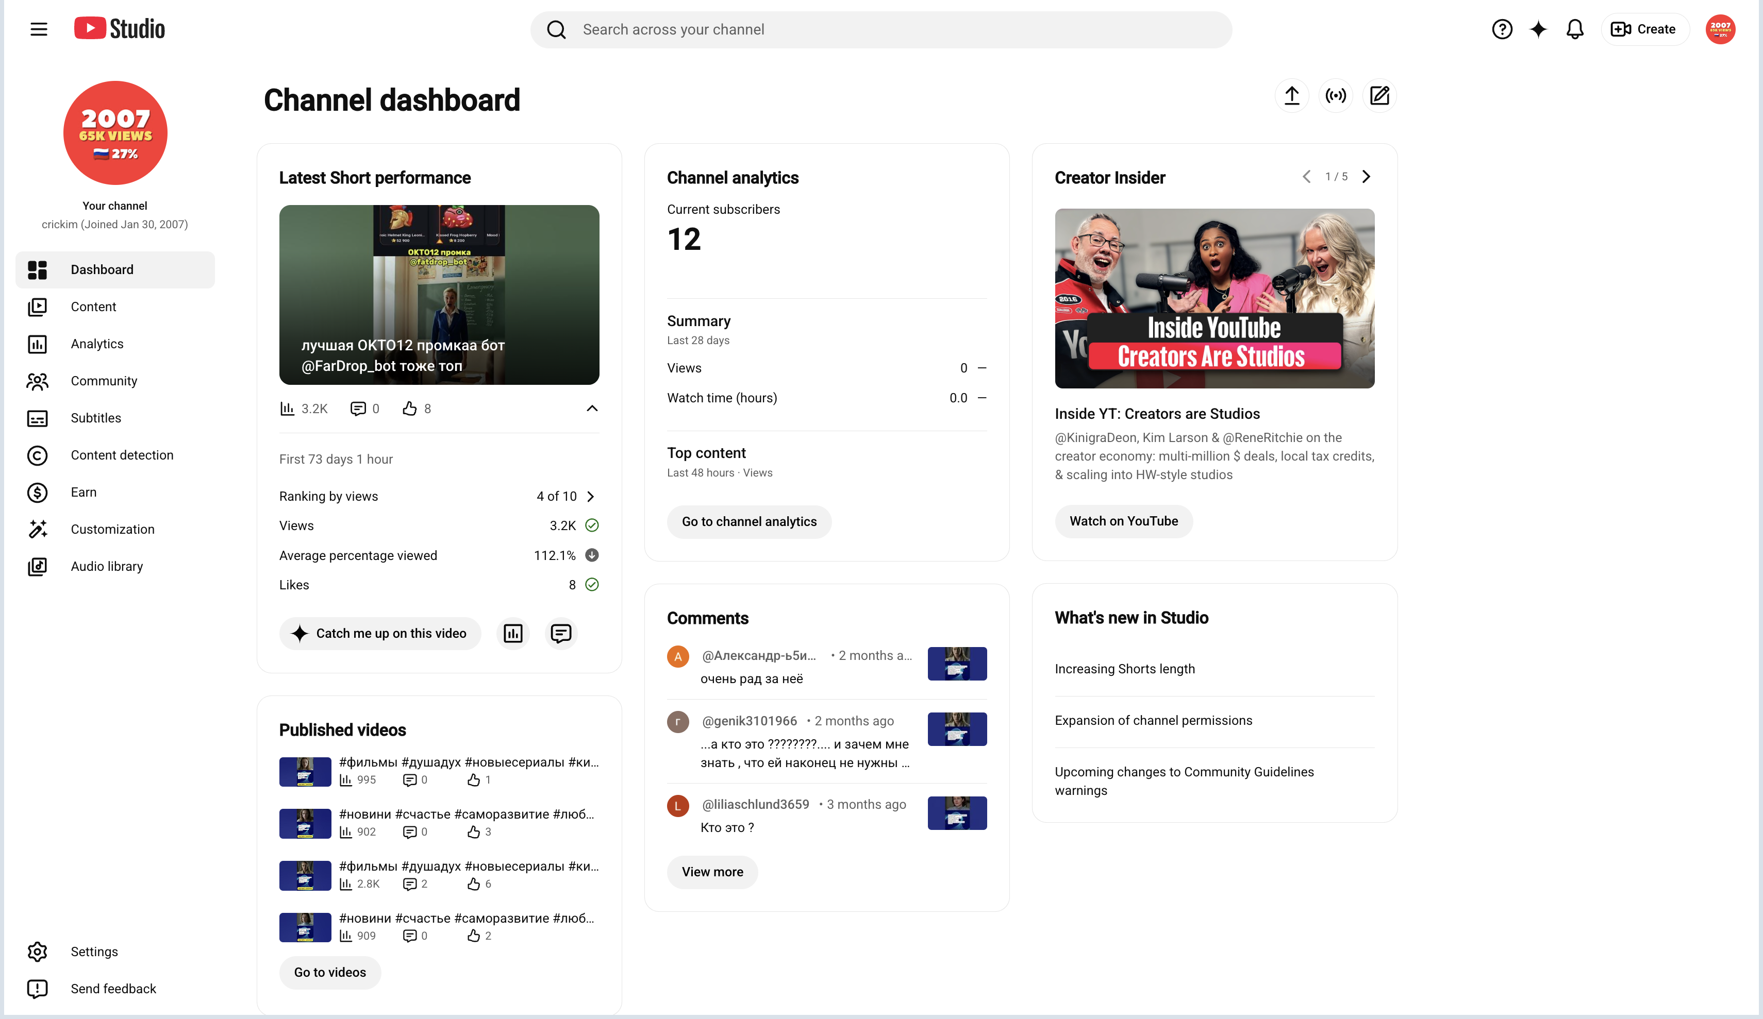
Task: Click Go to videos button
Action: click(329, 973)
